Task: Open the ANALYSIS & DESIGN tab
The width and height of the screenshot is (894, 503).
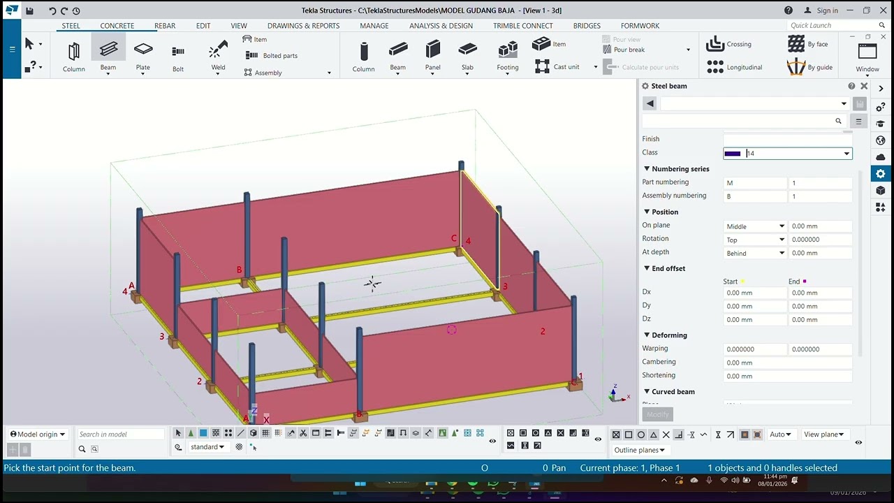Action: (x=441, y=26)
